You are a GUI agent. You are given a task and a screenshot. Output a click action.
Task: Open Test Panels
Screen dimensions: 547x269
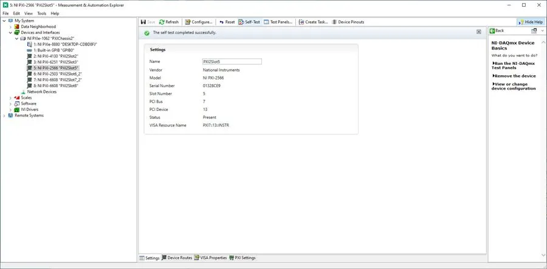click(x=278, y=22)
